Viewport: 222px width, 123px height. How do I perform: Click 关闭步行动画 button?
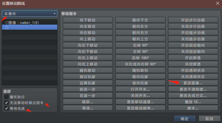[x=193, y=26]
